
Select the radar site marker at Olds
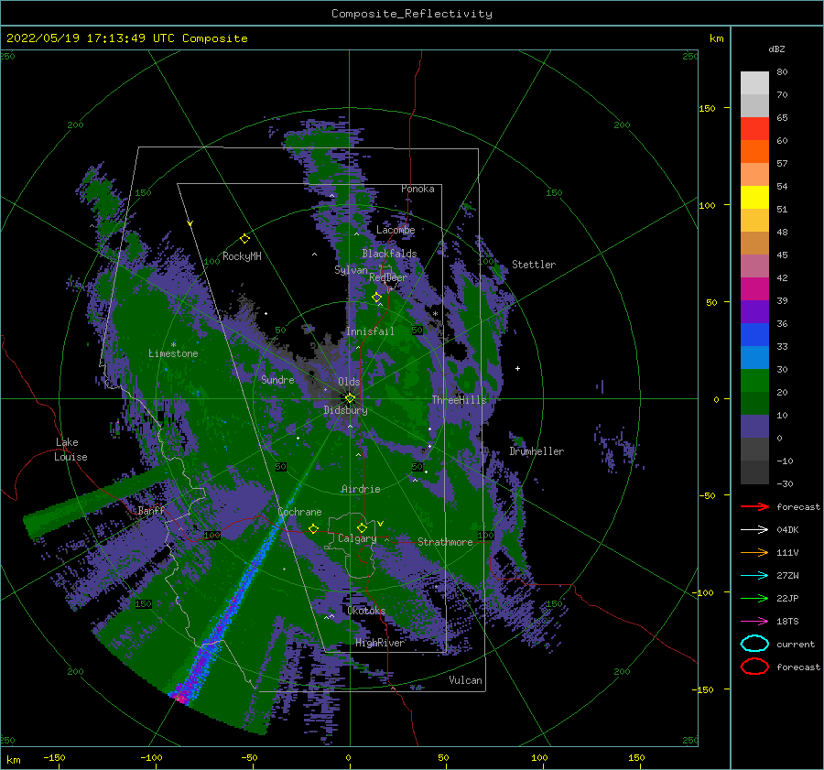pos(350,398)
